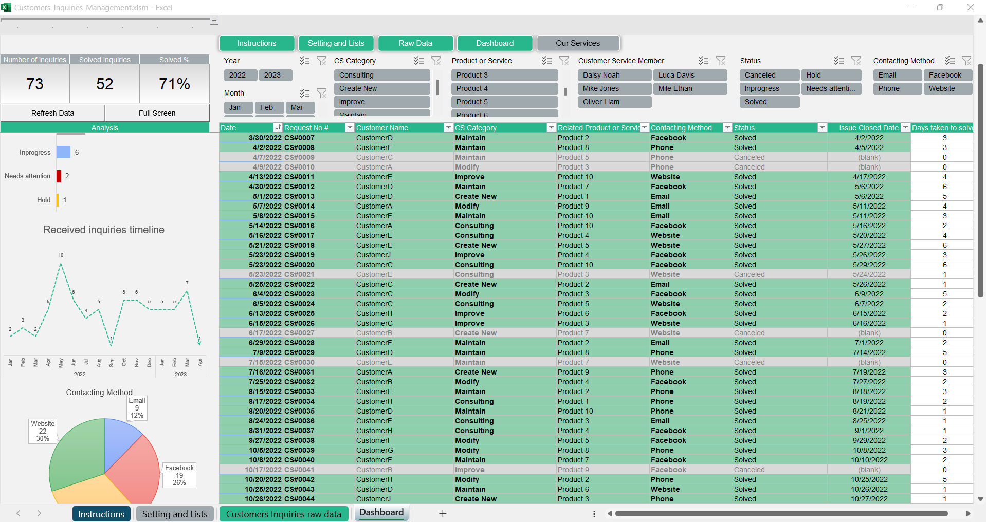Clear filter on Customer Service Member slicer
Viewport: 986px width, 522px height.
pyautogui.click(x=721, y=61)
